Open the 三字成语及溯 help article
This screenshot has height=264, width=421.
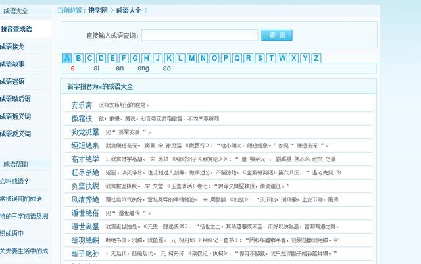[x=24, y=216]
